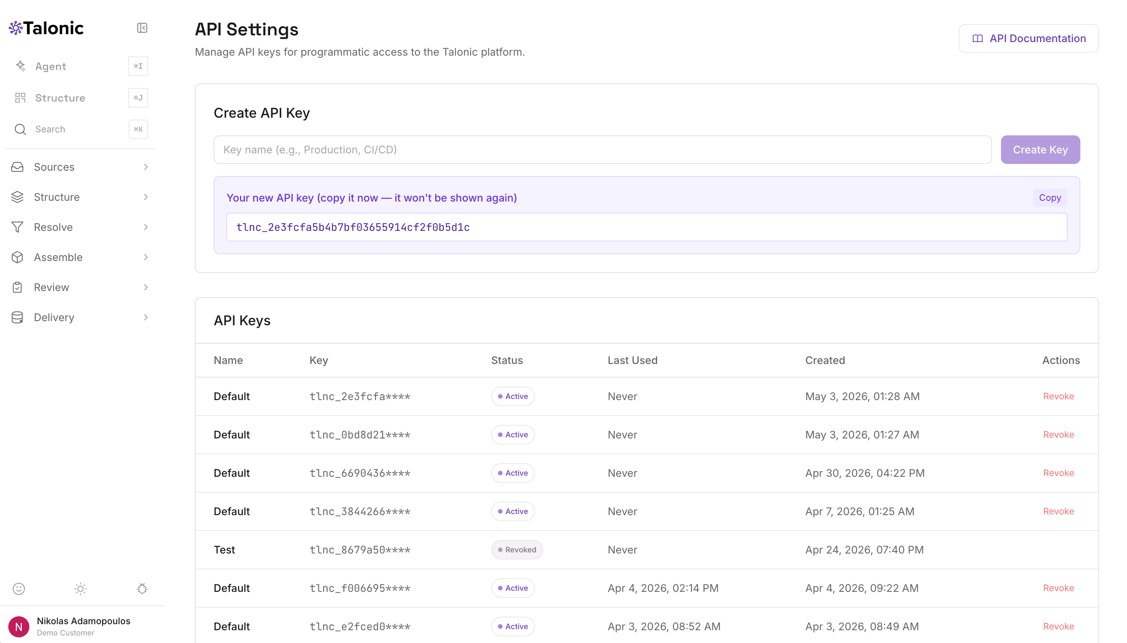Viewport: 1127px width, 643px height.
Task: Click the bug report icon
Action: [x=142, y=588]
